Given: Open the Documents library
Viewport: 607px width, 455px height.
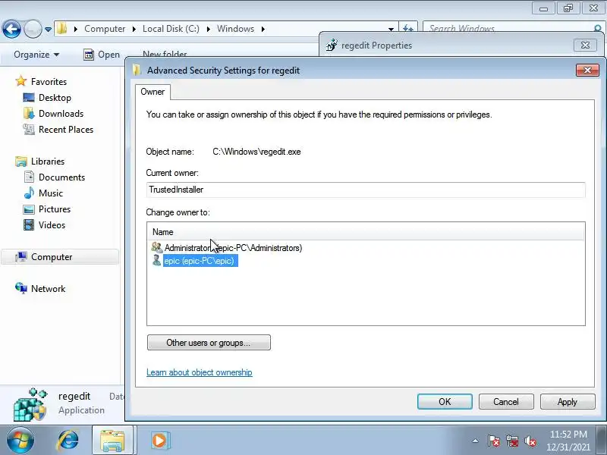Looking at the screenshot, I should [x=61, y=177].
